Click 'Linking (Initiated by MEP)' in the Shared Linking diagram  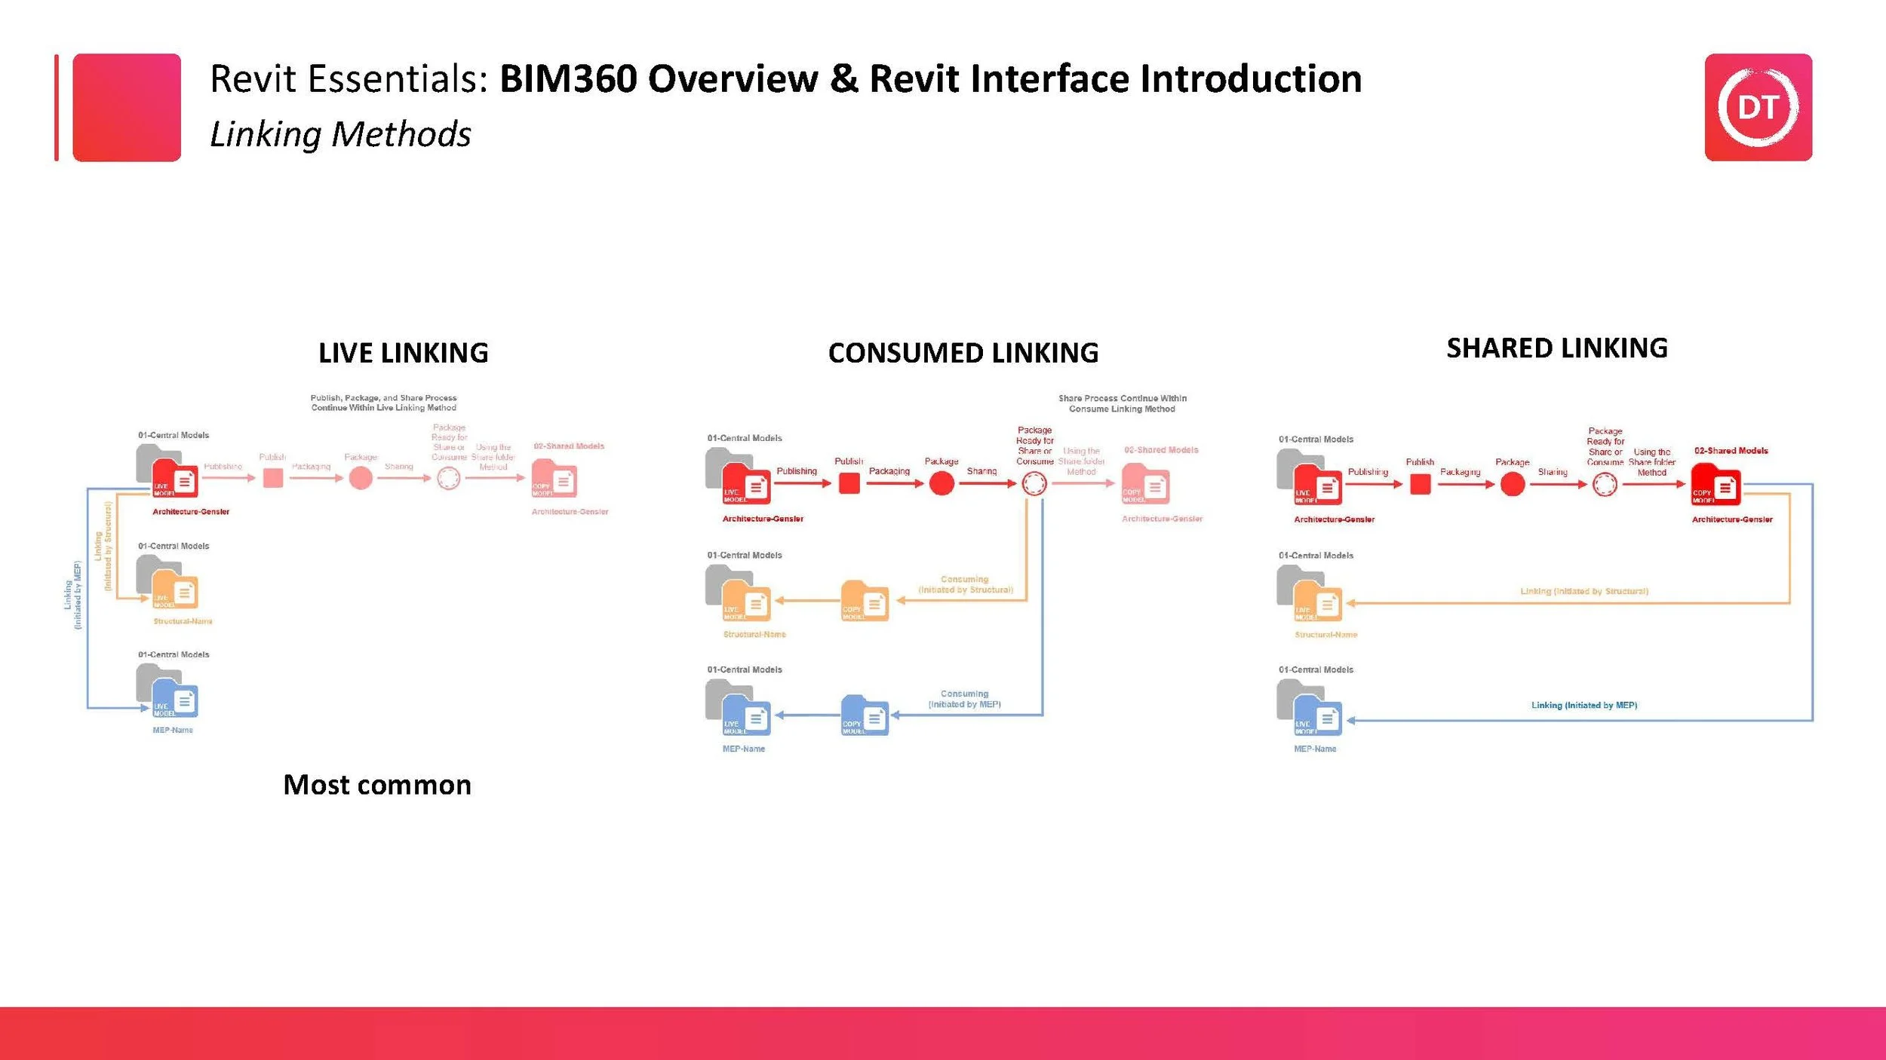click(1584, 705)
